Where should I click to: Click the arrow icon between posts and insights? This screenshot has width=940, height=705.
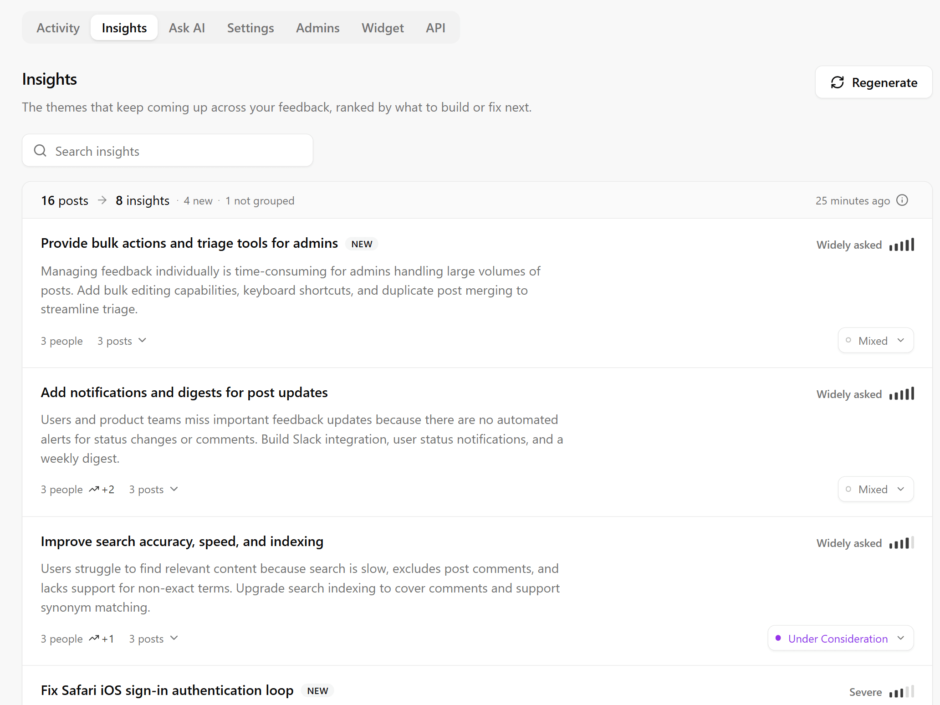102,200
